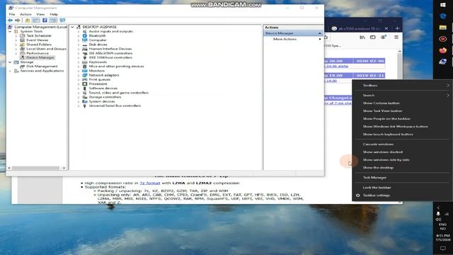This screenshot has height=255, width=453.
Task: Toggle Lock the taskbar
Action: (402, 187)
